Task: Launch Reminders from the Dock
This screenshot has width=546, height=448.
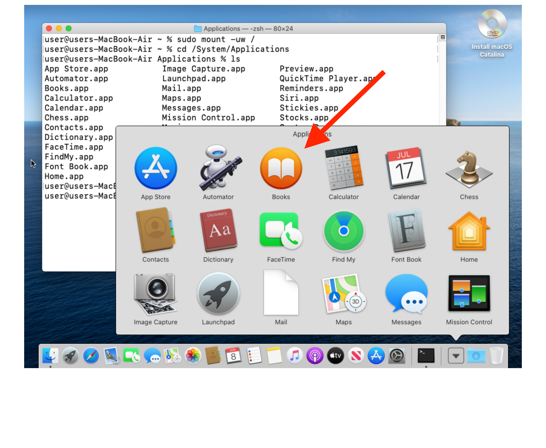Action: click(x=254, y=355)
